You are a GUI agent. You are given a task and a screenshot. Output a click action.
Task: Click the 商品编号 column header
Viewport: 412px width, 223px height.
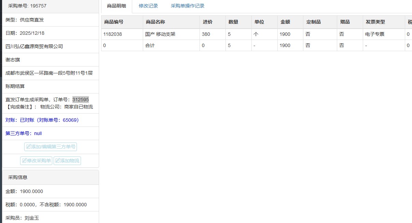[114, 22]
